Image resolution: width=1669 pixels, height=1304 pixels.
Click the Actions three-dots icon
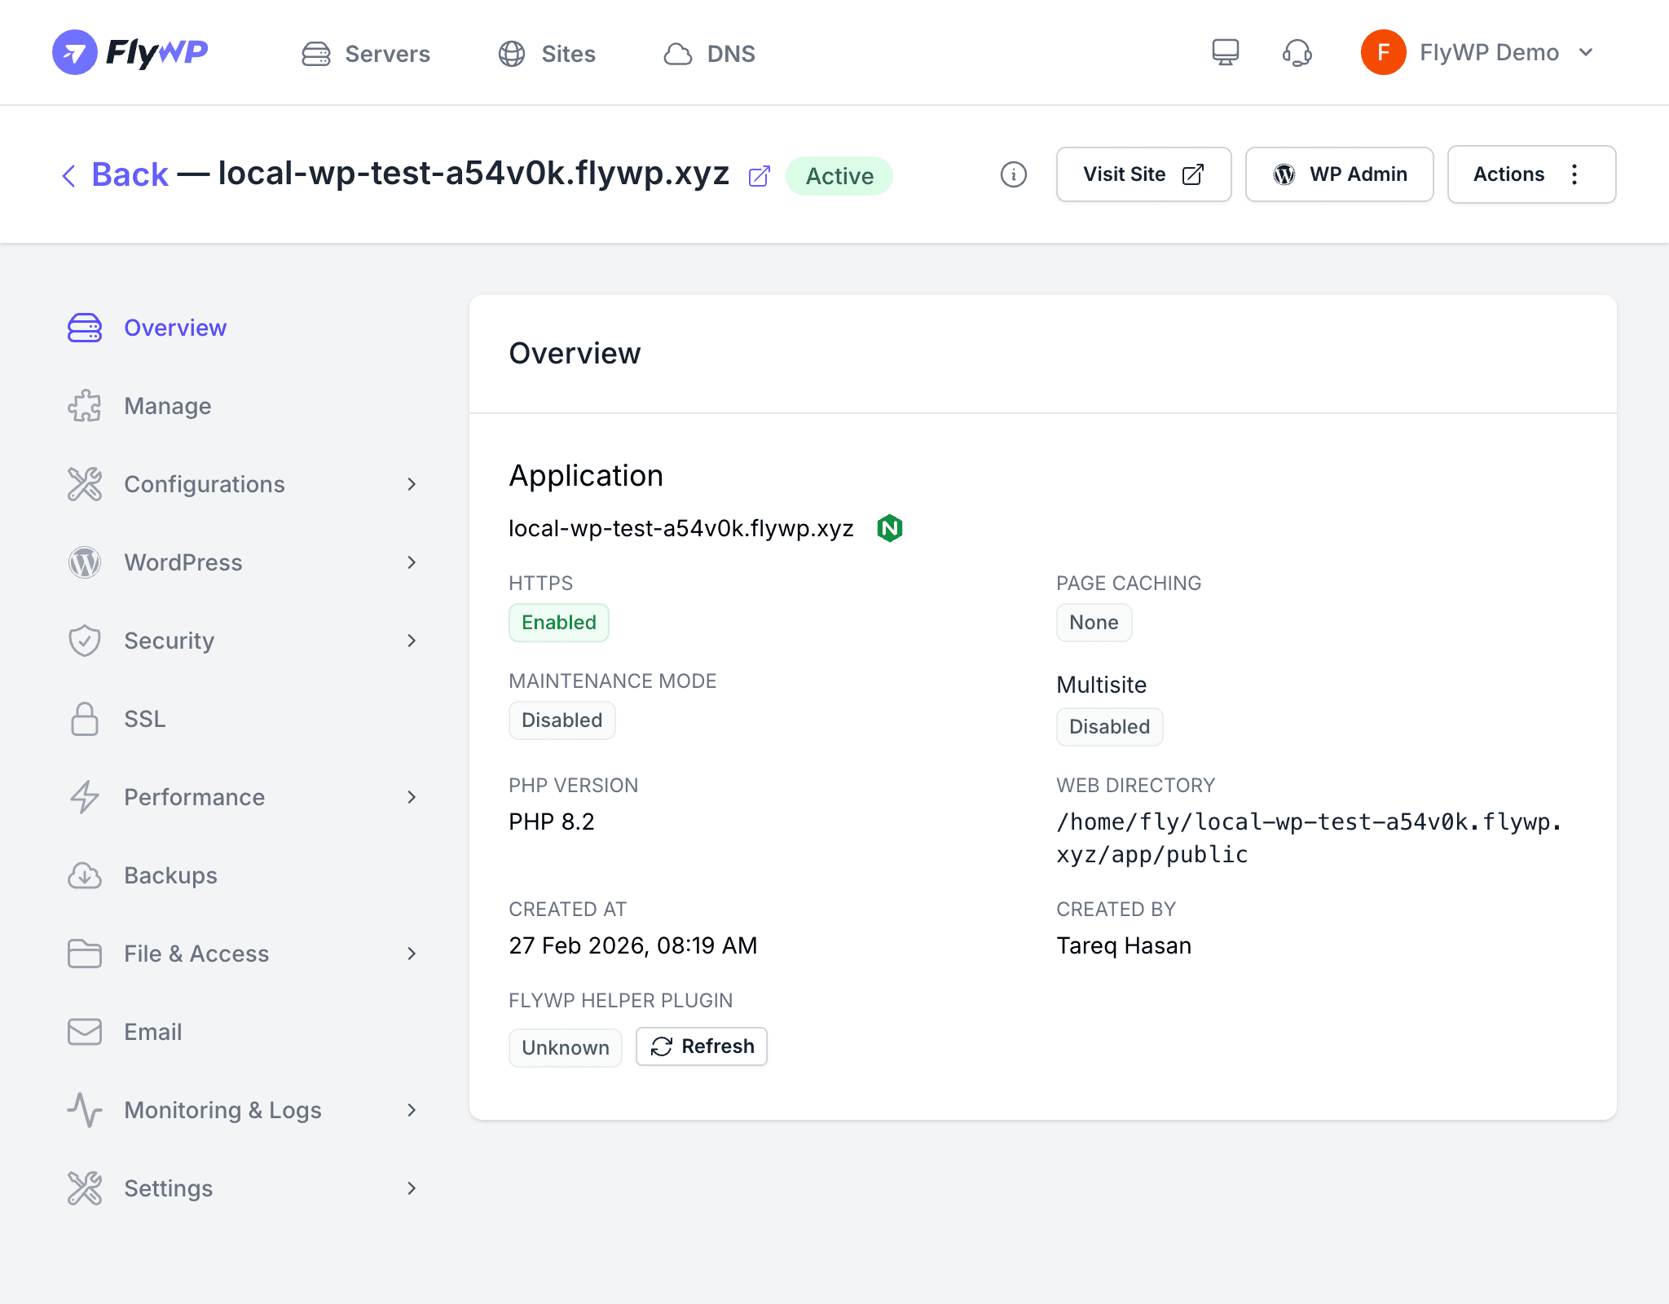point(1574,174)
